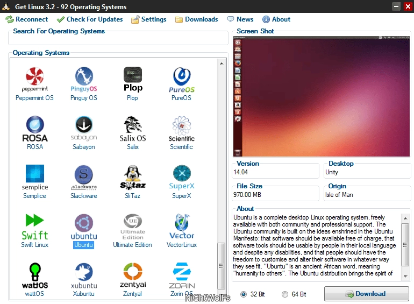Select the Zorin OS icon

(182, 275)
